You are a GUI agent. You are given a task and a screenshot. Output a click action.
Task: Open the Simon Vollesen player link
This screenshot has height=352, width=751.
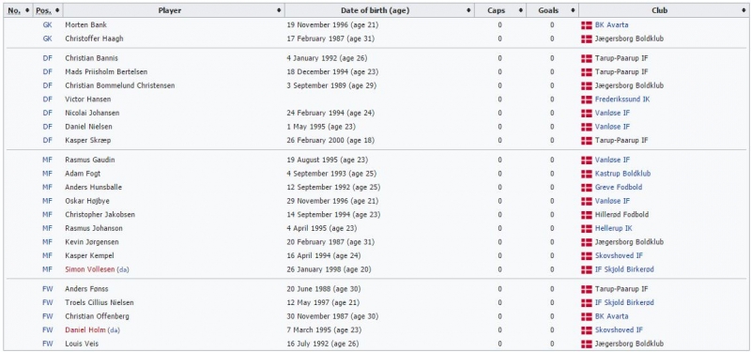90,269
